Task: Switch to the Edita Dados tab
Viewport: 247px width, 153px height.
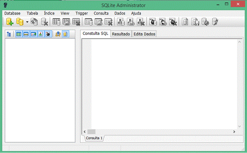Action: pos(145,34)
